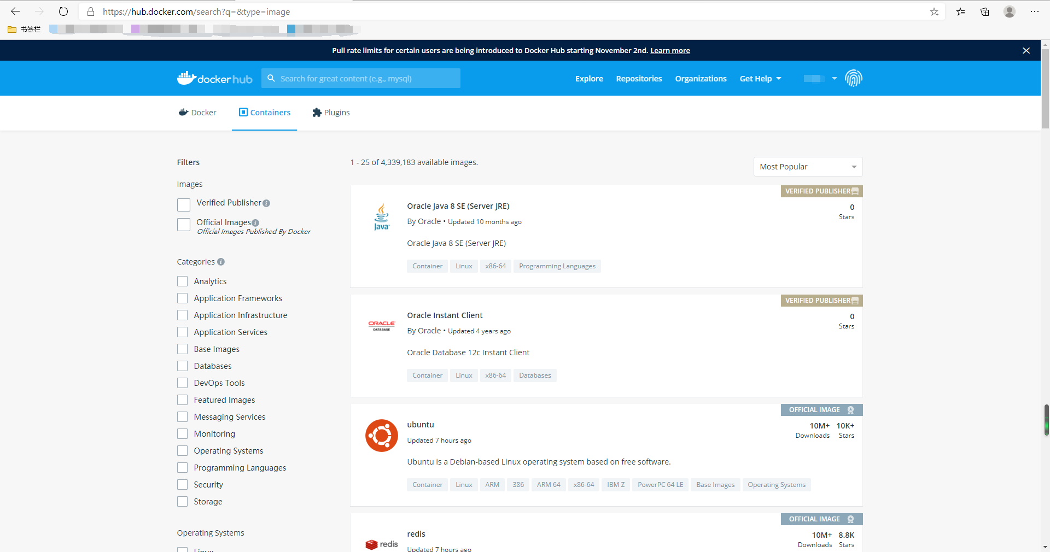Click the Verified Publisher info icon
The height and width of the screenshot is (552, 1050).
click(x=266, y=203)
